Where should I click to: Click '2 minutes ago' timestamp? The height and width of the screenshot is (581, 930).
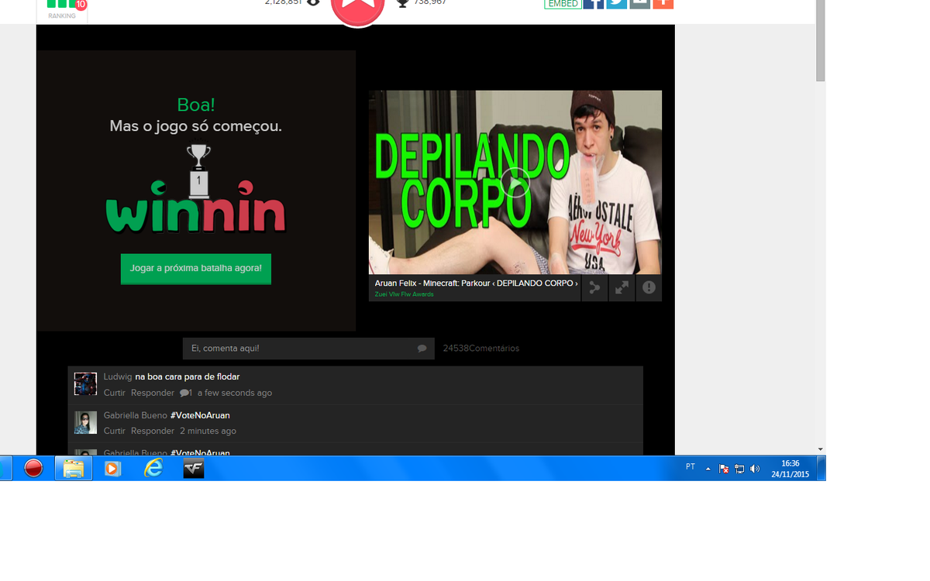pyautogui.click(x=208, y=431)
